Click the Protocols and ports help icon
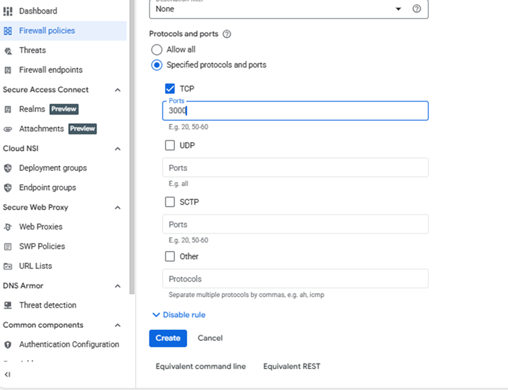This screenshot has height=390, width=508. (x=227, y=34)
